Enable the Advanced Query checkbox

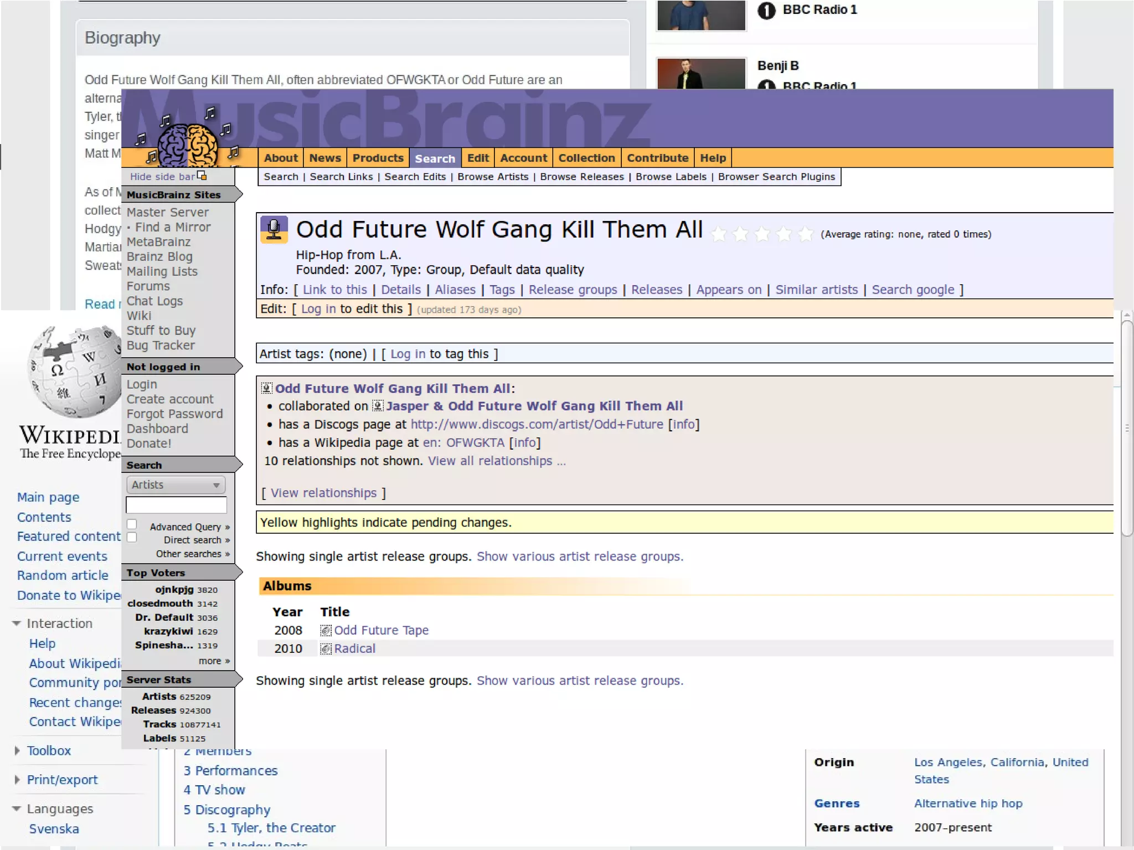coord(132,524)
